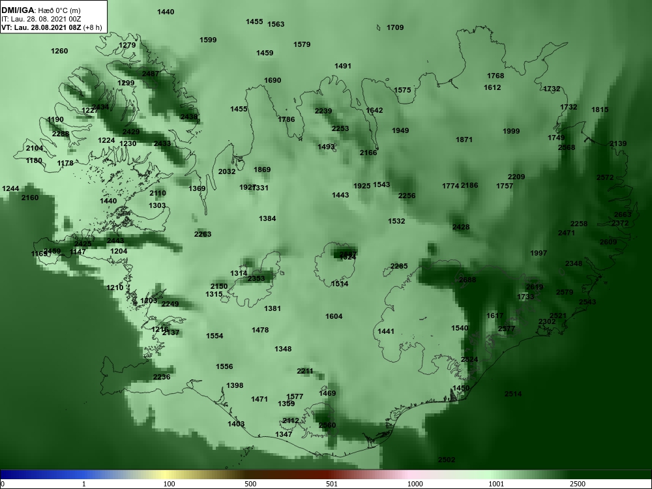
Task: Click the map value 1612
Action: 492,87
